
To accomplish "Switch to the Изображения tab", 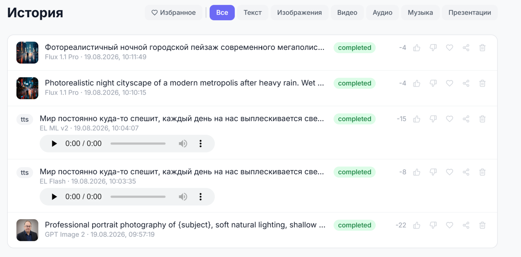I will click(300, 13).
